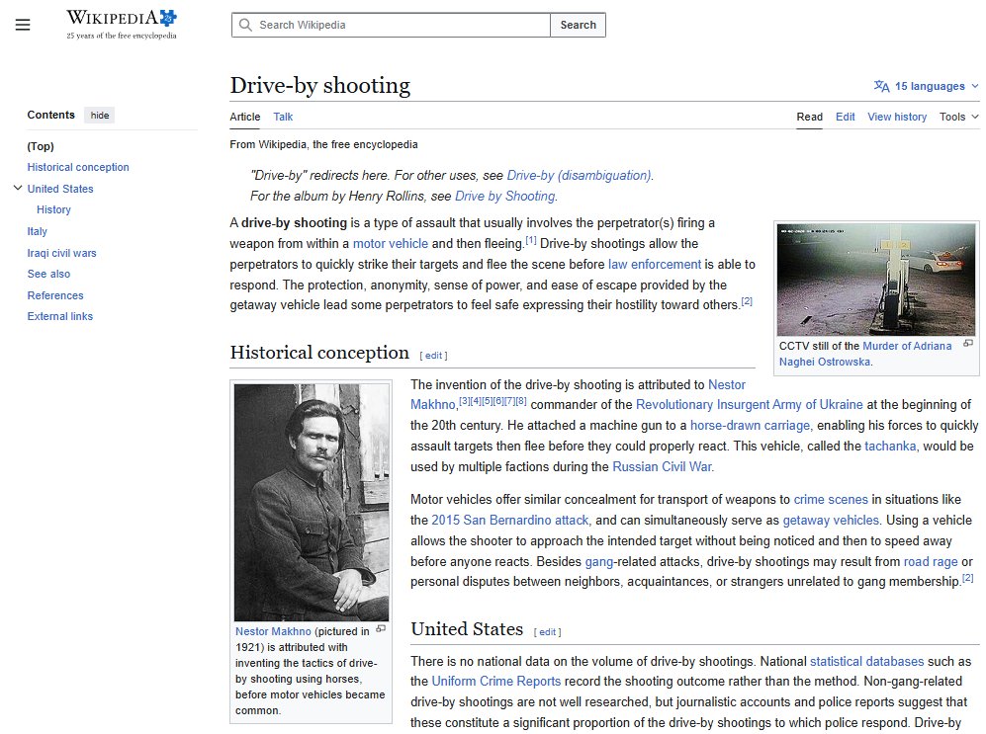
Task: Go to United States in contents
Action: 59,189
